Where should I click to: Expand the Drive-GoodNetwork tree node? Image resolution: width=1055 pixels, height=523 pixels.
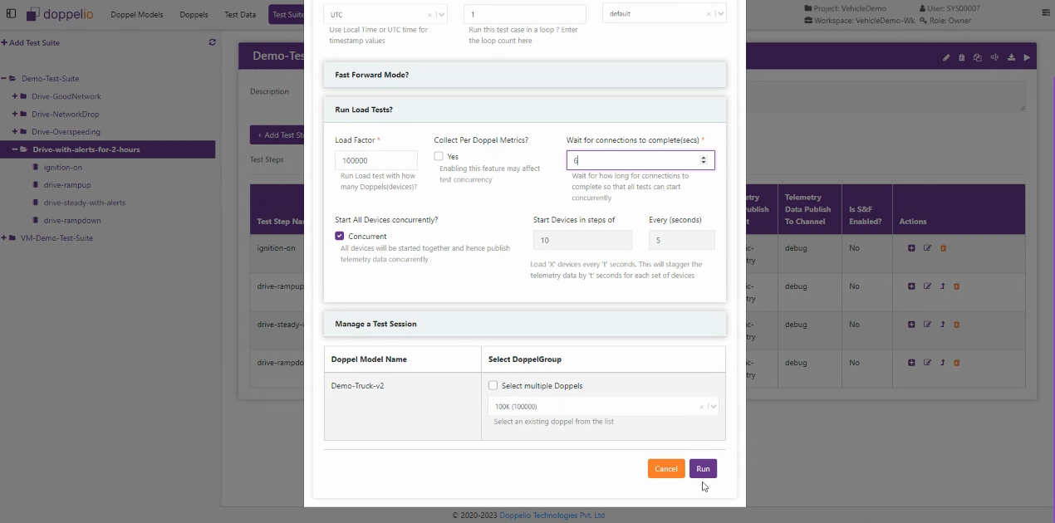(x=14, y=96)
